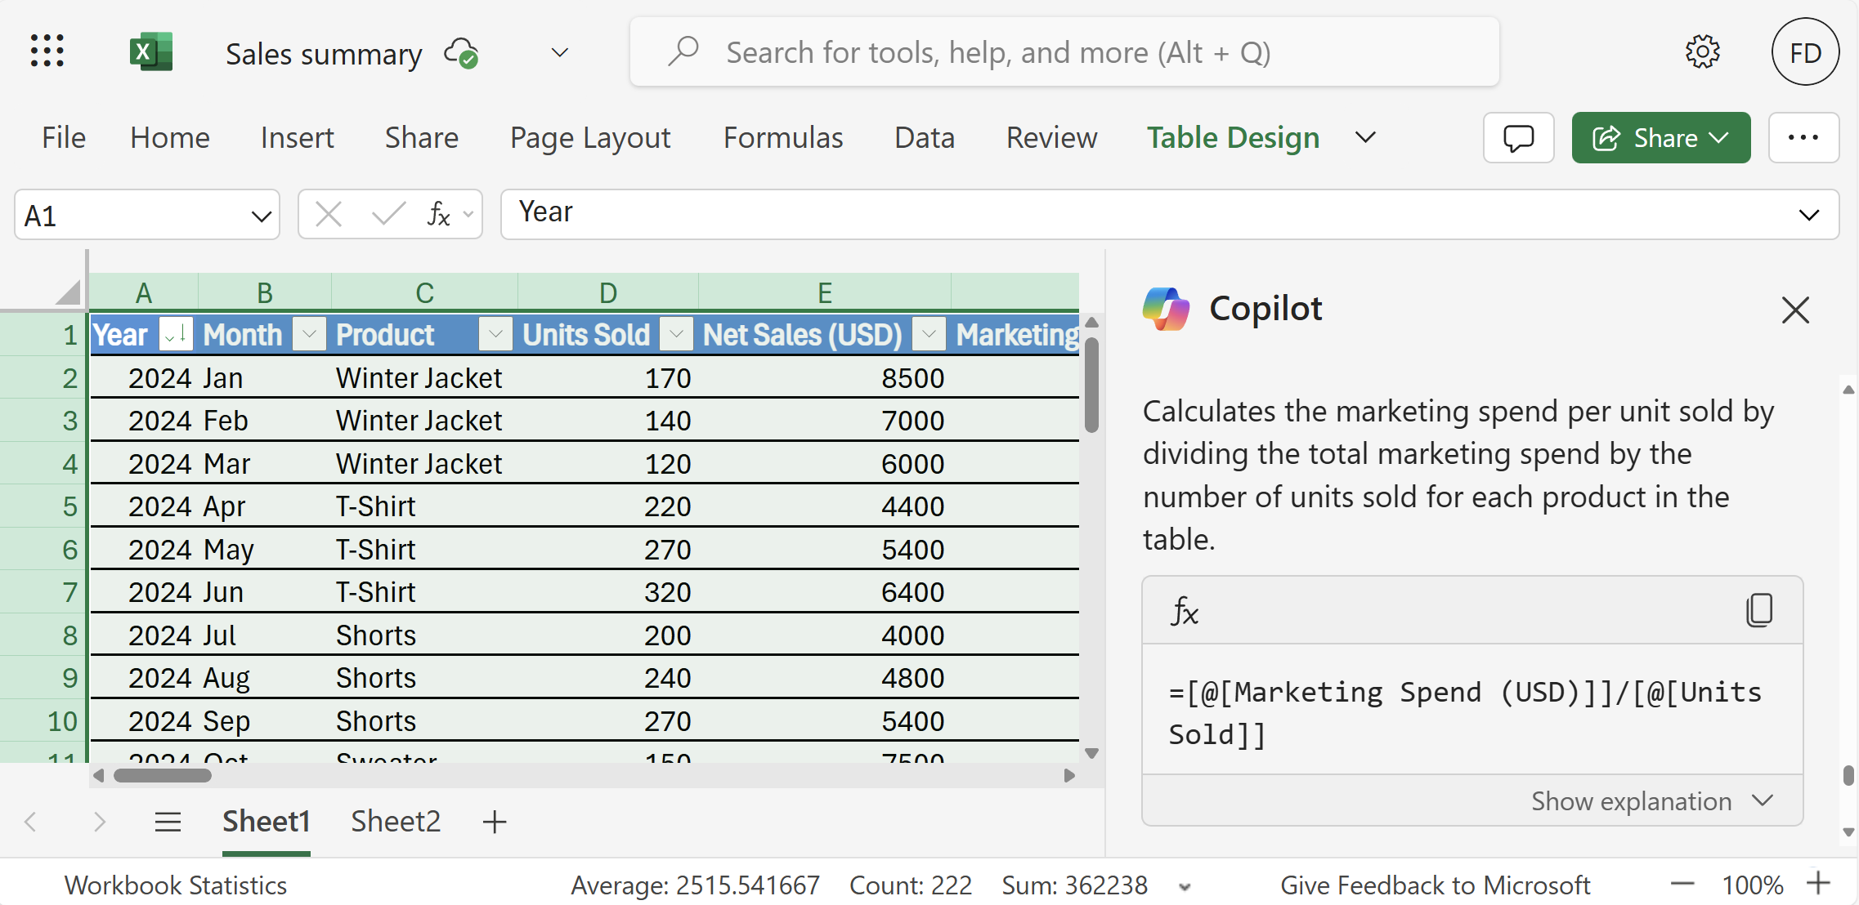Select the Table Design tab
The height and width of the screenshot is (905, 1859).
[x=1233, y=137]
